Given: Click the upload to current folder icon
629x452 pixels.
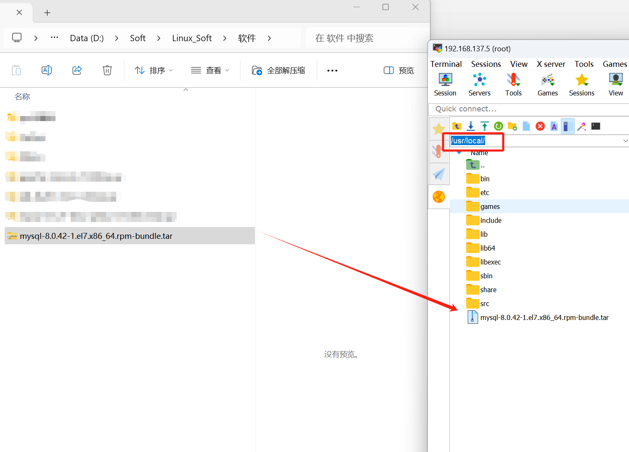Looking at the screenshot, I should coord(485,126).
